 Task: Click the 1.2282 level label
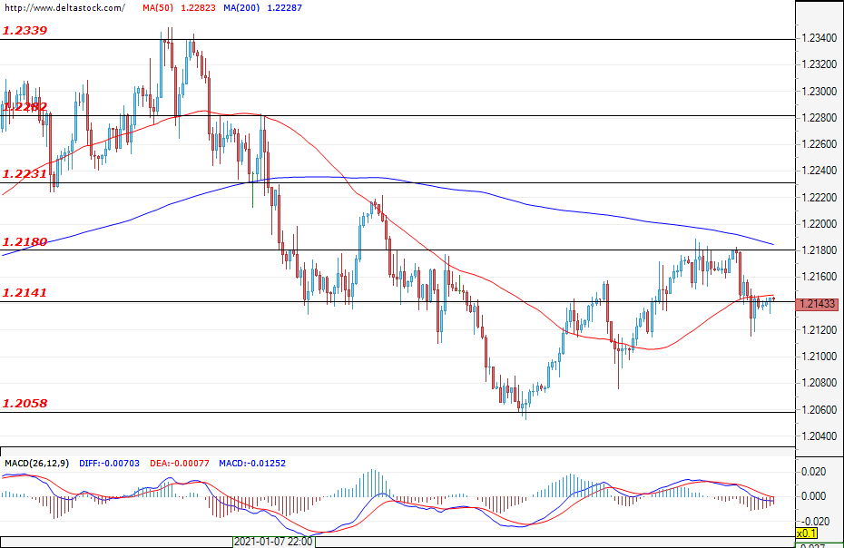tap(25, 106)
